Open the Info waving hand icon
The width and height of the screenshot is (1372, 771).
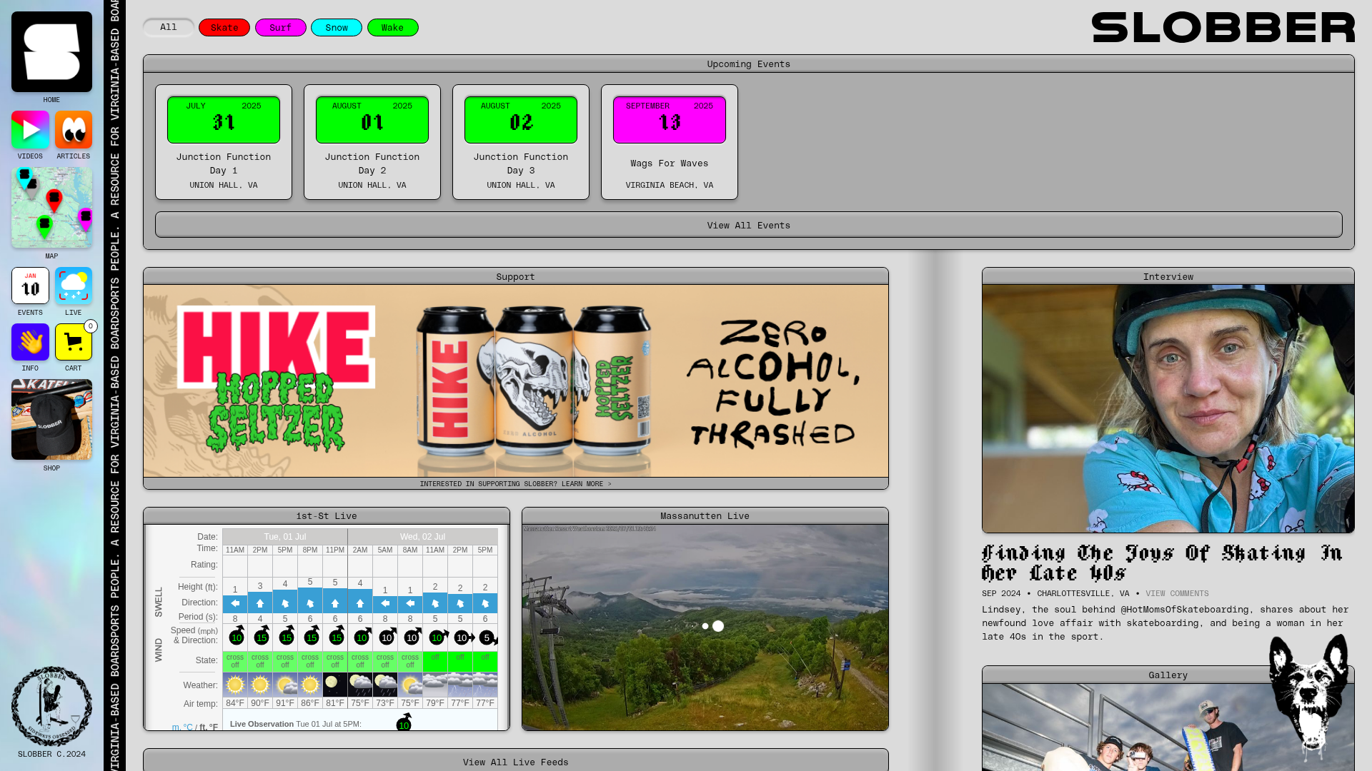point(30,342)
